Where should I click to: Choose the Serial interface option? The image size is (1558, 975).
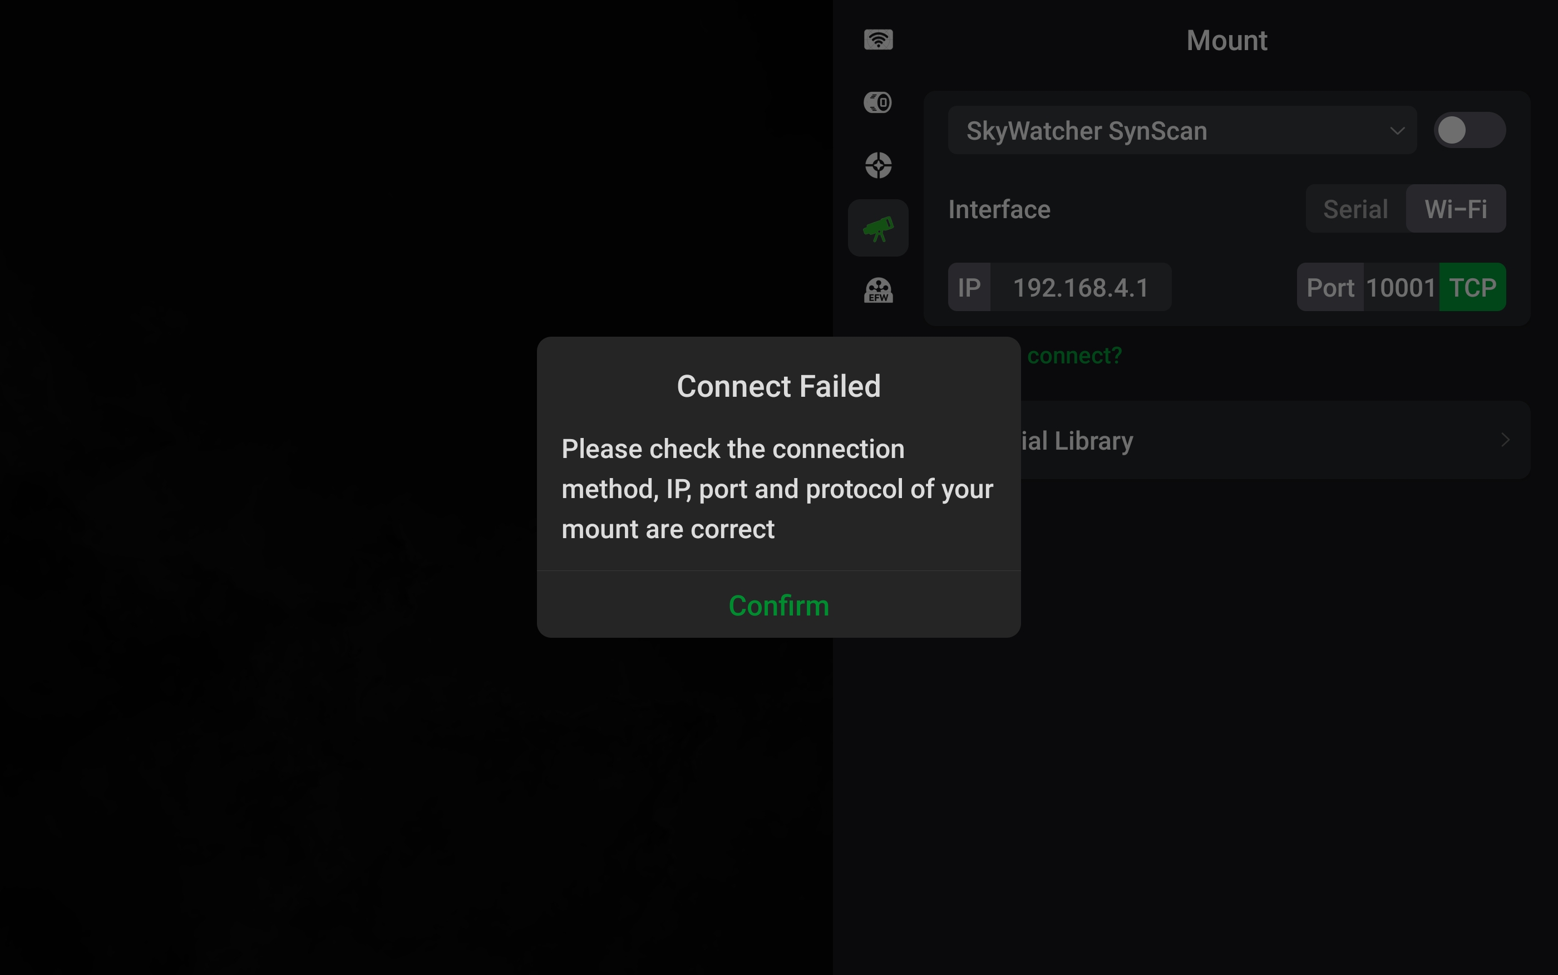[1355, 209]
